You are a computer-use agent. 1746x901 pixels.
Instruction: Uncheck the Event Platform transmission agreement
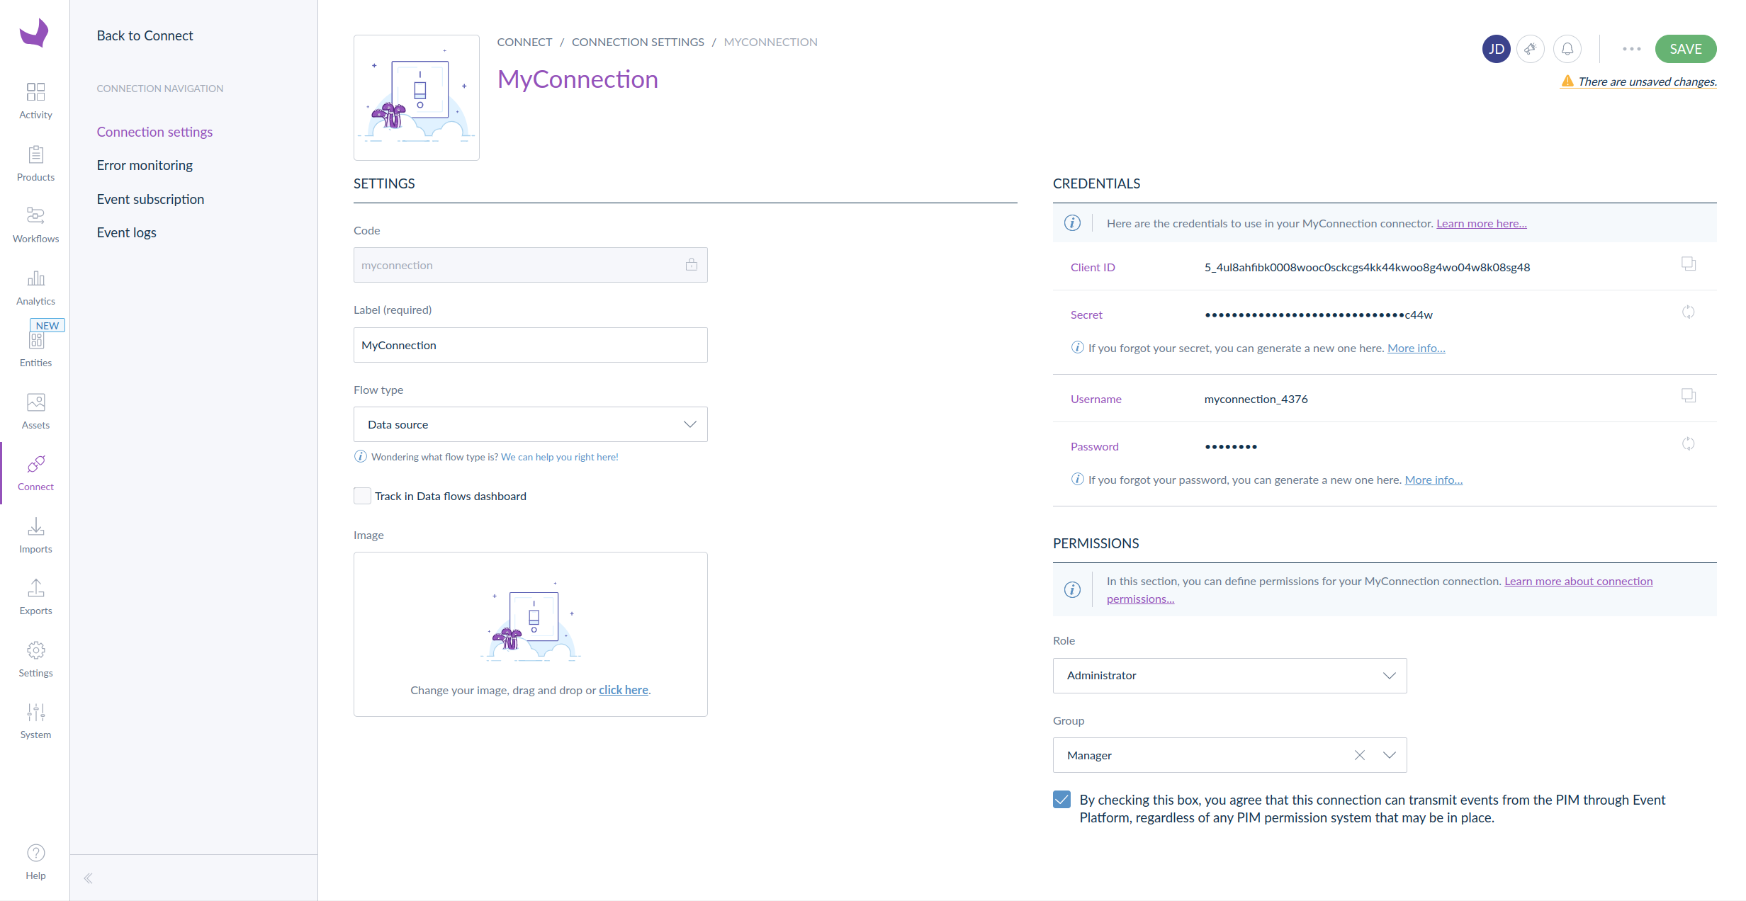point(1061,799)
